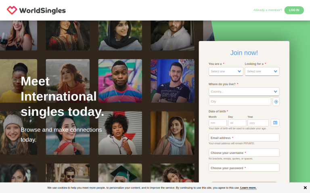This screenshot has width=310, height=193.
Task: Click the photo of the woman in black hijab
Action: click(120, 35)
